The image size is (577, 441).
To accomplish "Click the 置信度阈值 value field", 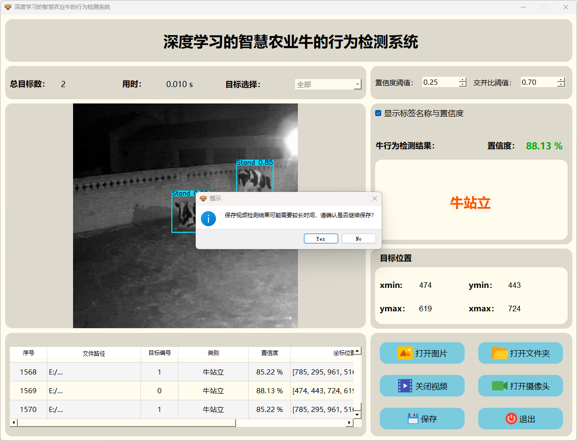I will click(439, 82).
